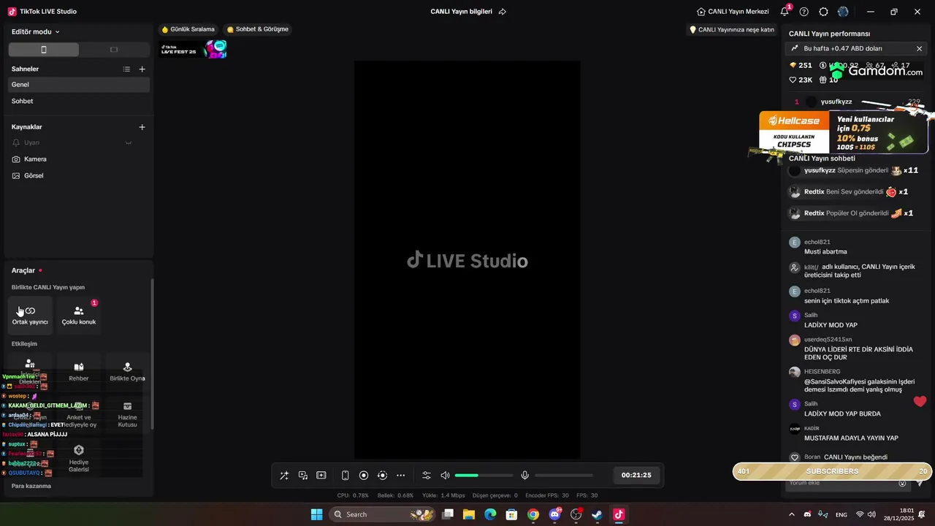935x526 pixels.
Task: Click the 23K likes stat
Action: coord(801,80)
